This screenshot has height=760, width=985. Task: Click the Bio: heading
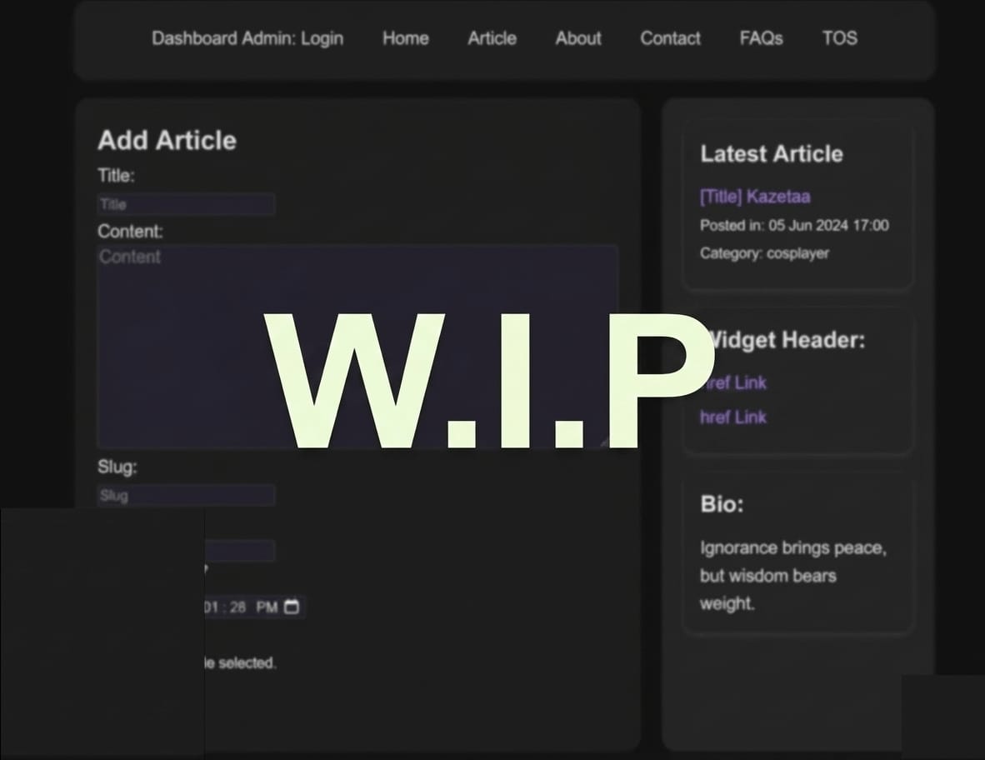[x=722, y=503]
